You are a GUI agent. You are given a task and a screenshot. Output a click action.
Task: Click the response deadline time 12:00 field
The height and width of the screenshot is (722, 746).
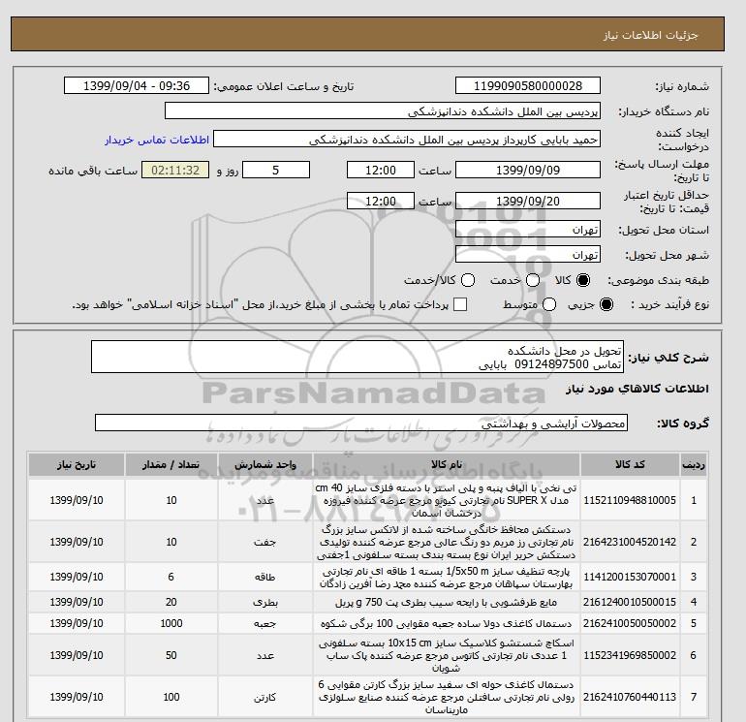point(381,170)
